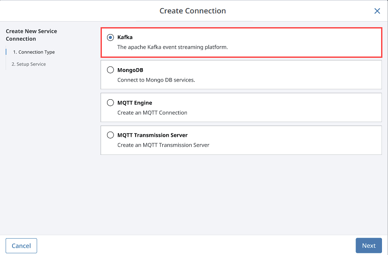
Task: Click the Cancel button
Action: [x=21, y=246]
